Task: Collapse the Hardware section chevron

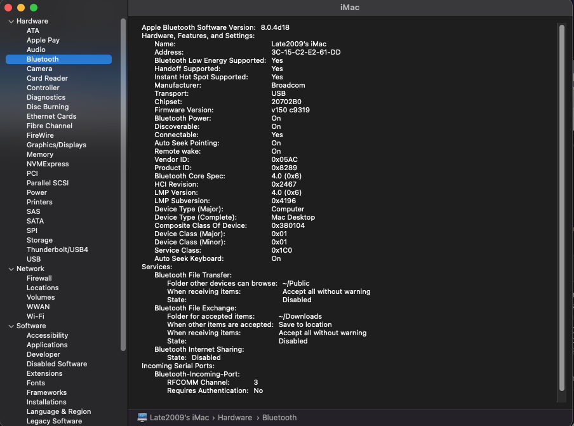Action: (11, 22)
